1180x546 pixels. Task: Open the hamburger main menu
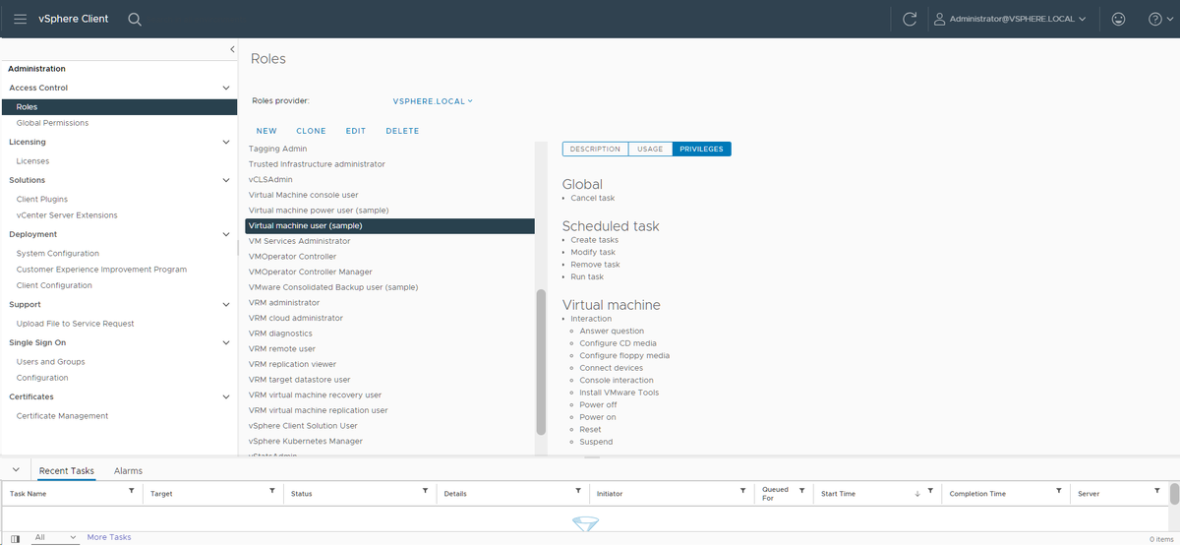(x=20, y=19)
